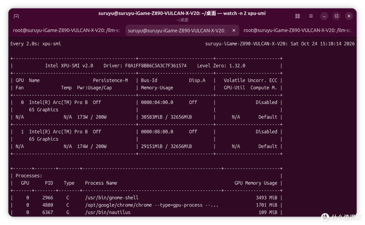Click bus ID '0000:08:00.0'
The image size is (365, 225).
click(157, 132)
